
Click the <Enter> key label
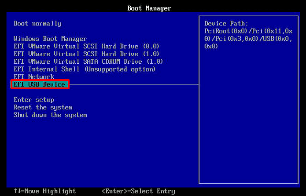[x=114, y=191]
